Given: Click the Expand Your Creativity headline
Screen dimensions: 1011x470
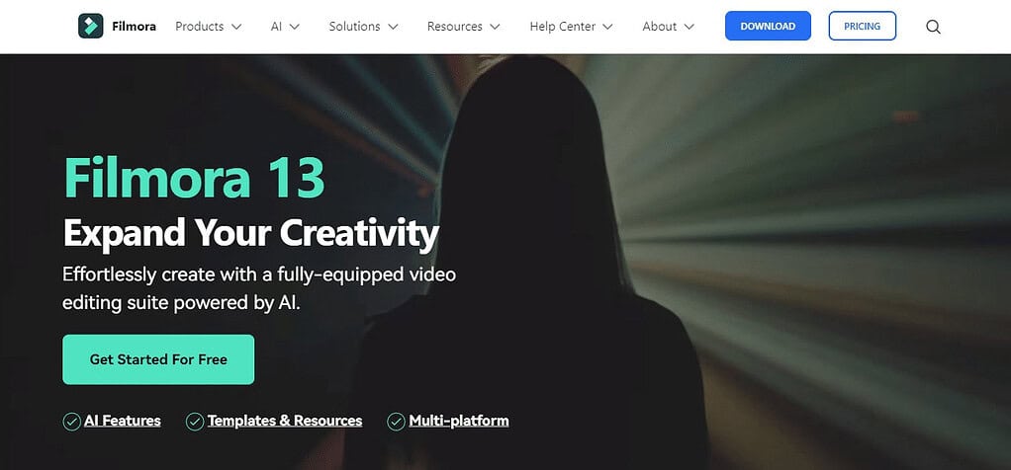Looking at the screenshot, I should pyautogui.click(x=251, y=233).
